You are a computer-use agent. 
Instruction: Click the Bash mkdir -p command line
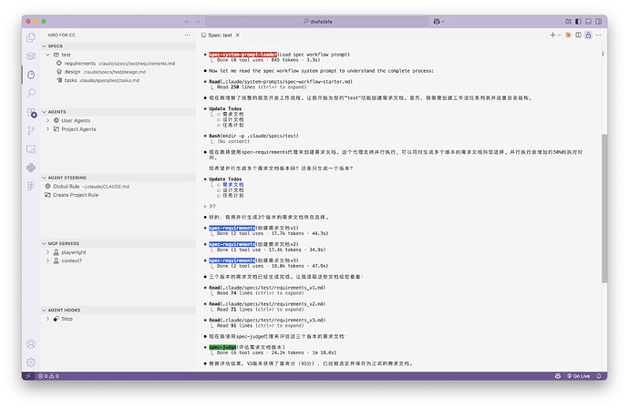253,136
